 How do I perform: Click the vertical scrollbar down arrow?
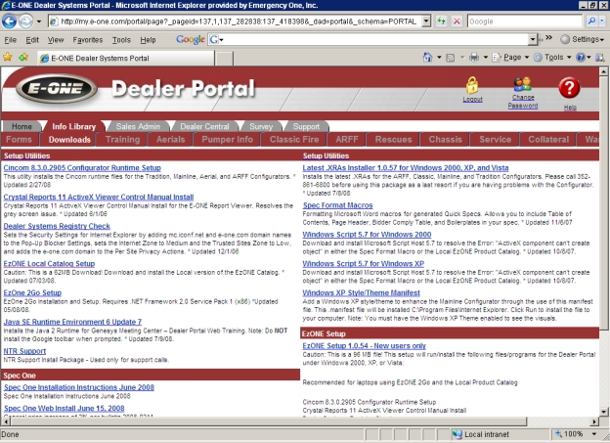(603, 412)
